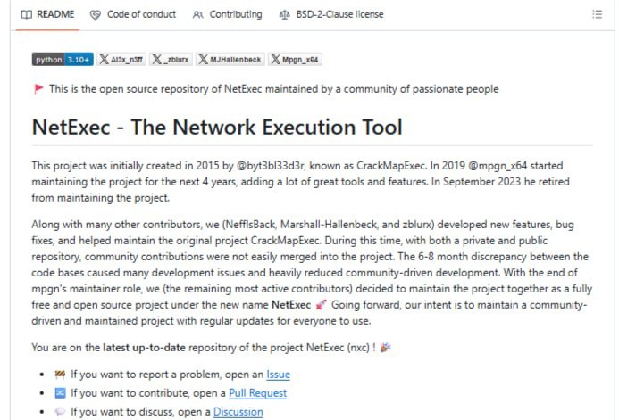Open the Mpgn_x64 X badge

tap(295, 60)
